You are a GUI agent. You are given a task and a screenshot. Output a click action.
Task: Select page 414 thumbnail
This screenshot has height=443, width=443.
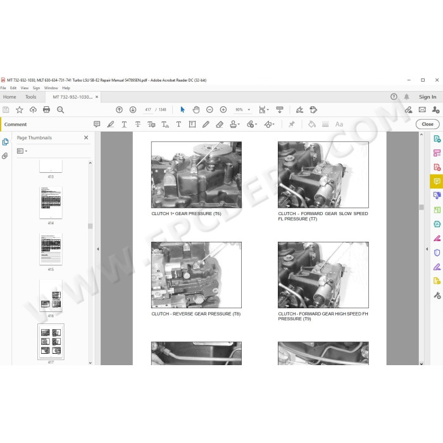[51, 203]
